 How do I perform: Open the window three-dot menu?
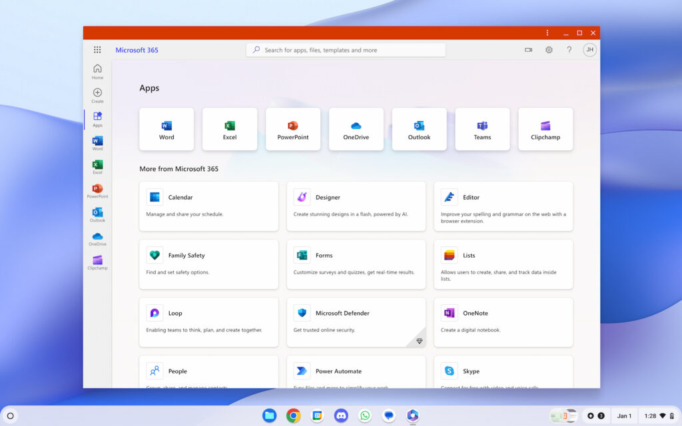click(x=547, y=33)
